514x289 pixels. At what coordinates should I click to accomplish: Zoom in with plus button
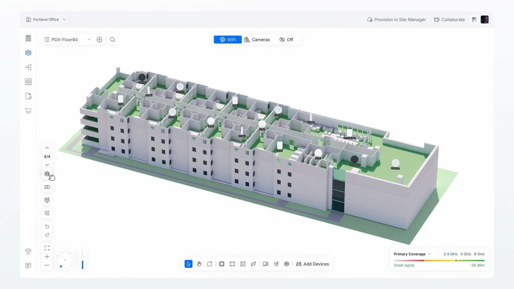click(x=47, y=256)
